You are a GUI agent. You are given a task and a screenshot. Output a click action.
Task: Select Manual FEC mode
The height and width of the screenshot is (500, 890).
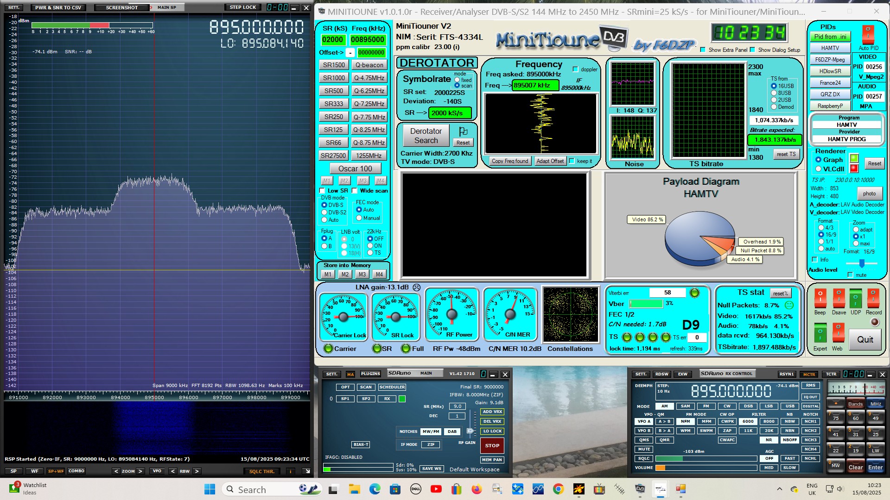(359, 218)
